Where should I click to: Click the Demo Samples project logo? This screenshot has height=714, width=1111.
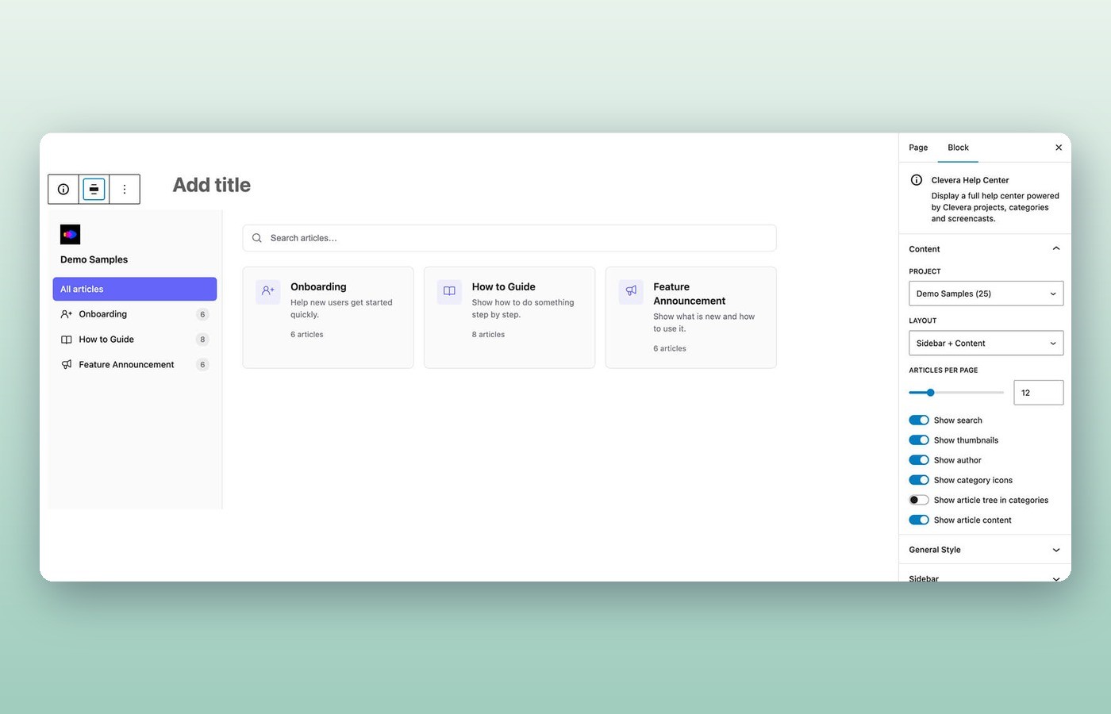pos(71,234)
